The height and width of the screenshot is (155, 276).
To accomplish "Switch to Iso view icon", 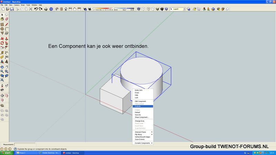I will (57, 9).
